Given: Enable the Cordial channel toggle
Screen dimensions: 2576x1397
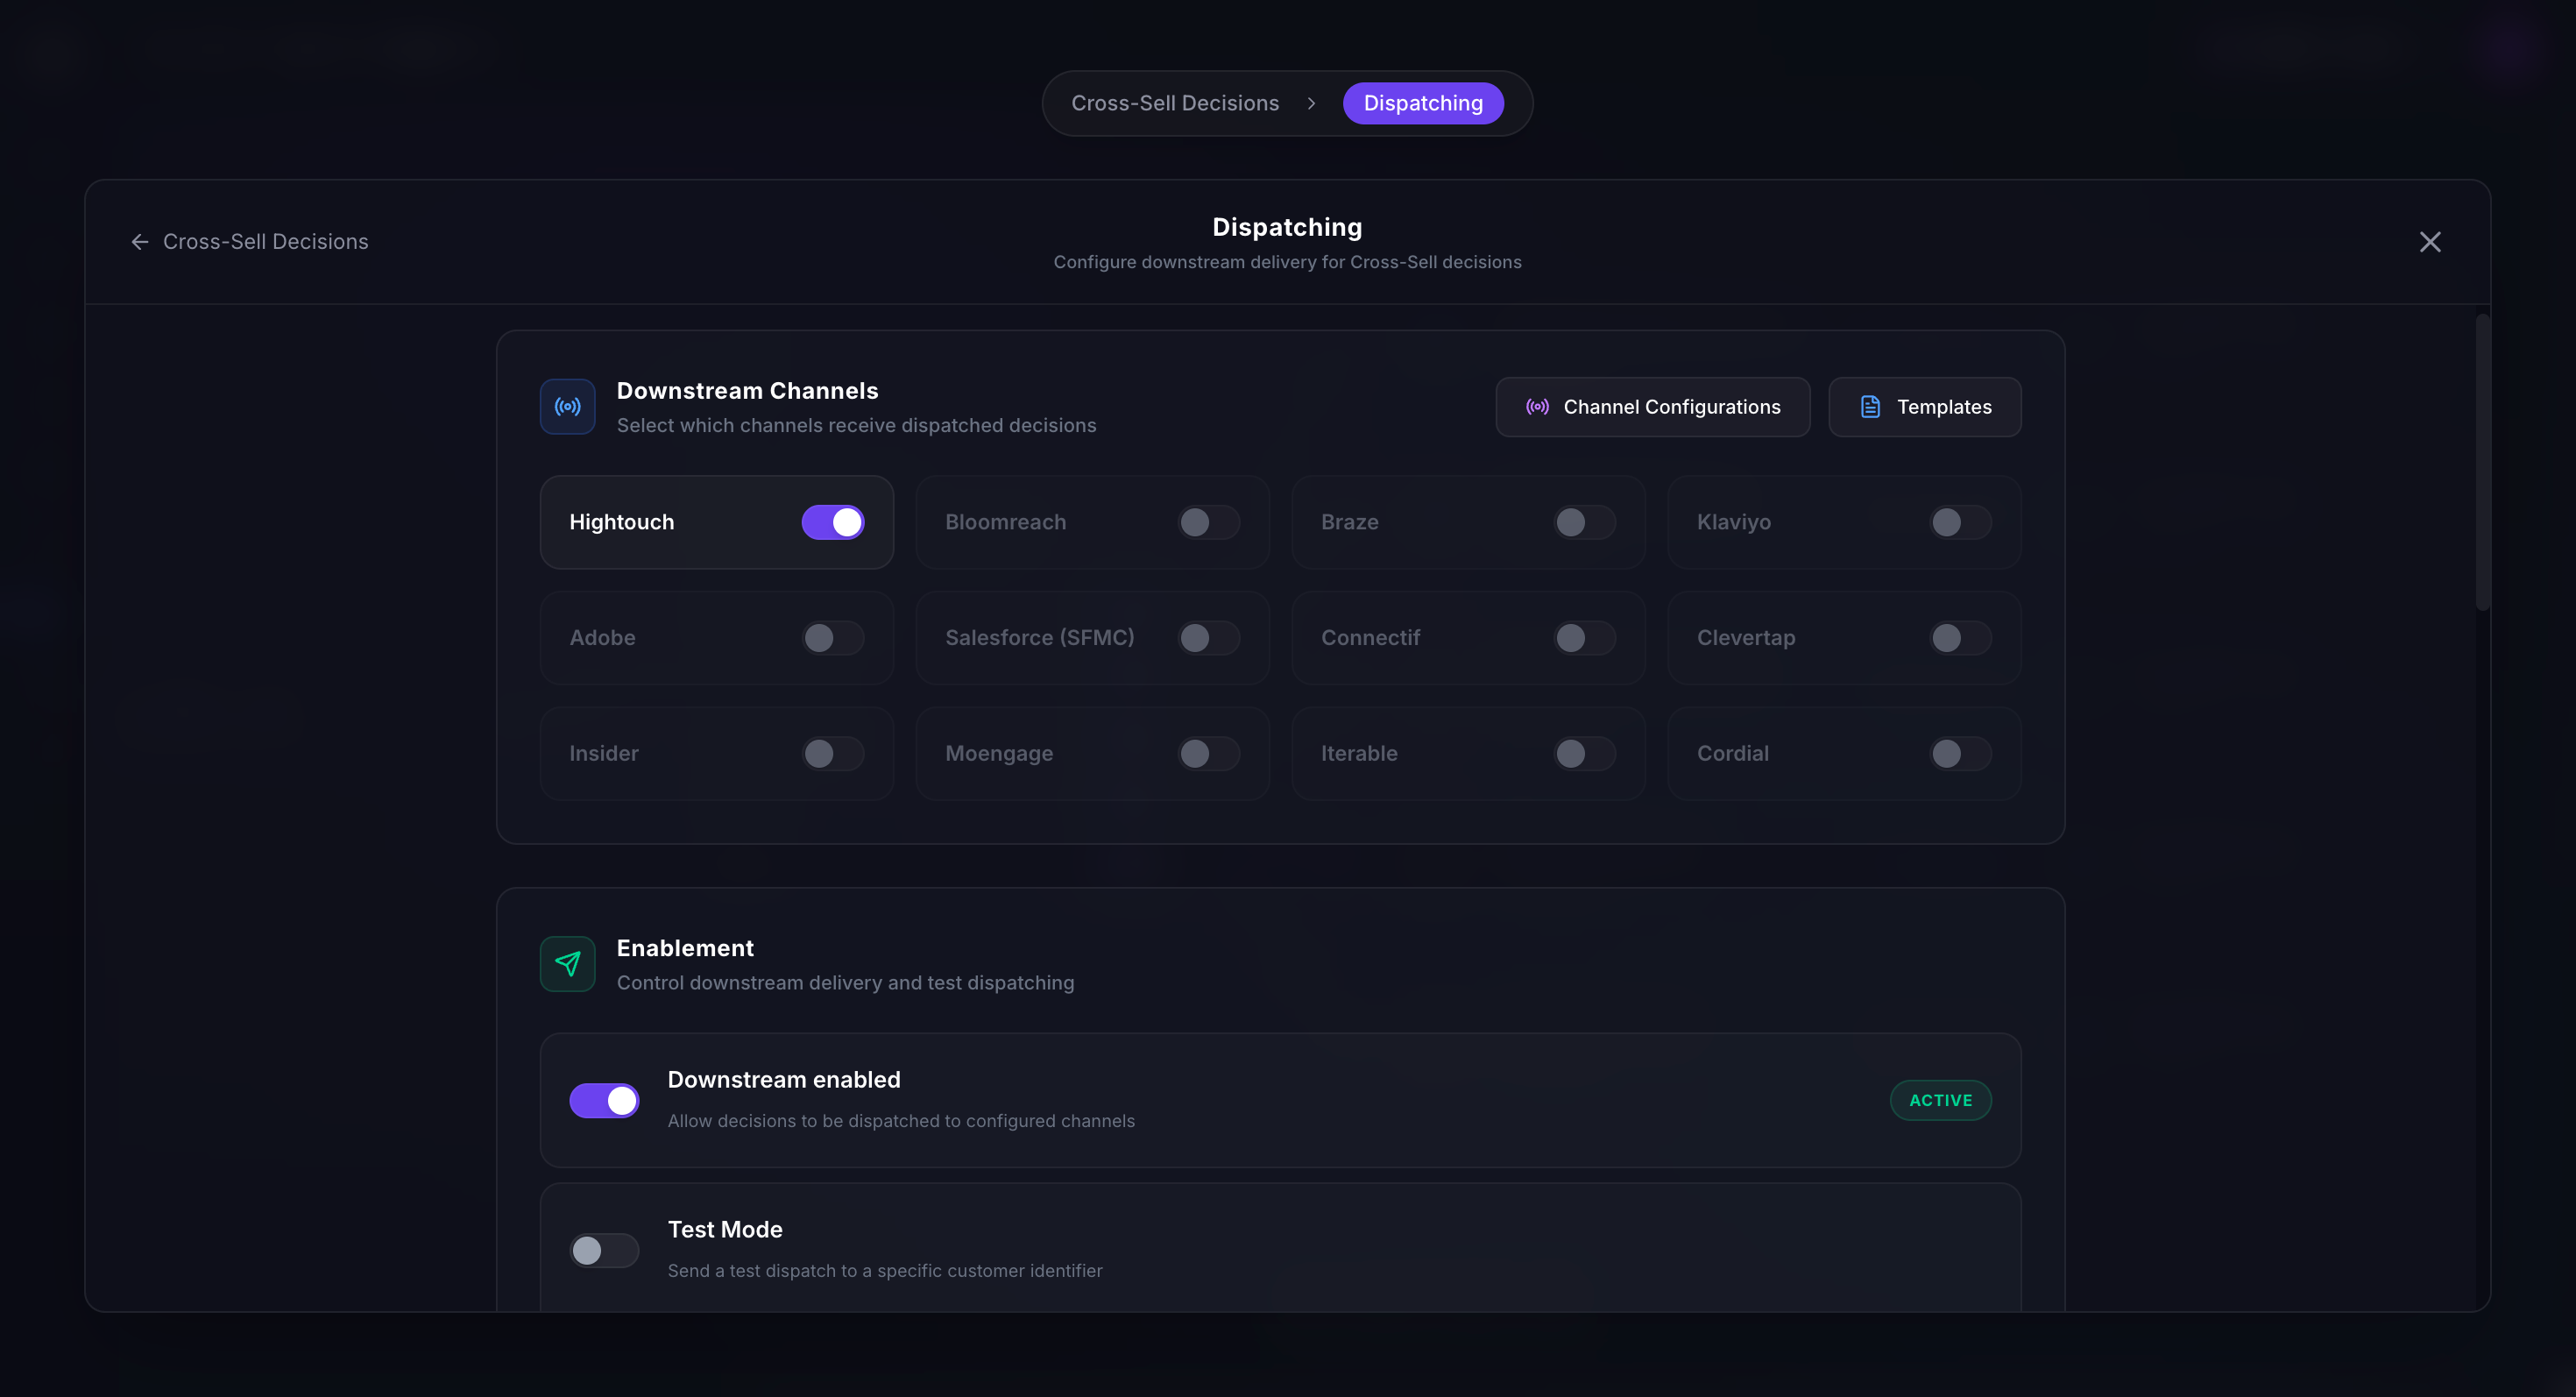Looking at the screenshot, I should 1959,754.
